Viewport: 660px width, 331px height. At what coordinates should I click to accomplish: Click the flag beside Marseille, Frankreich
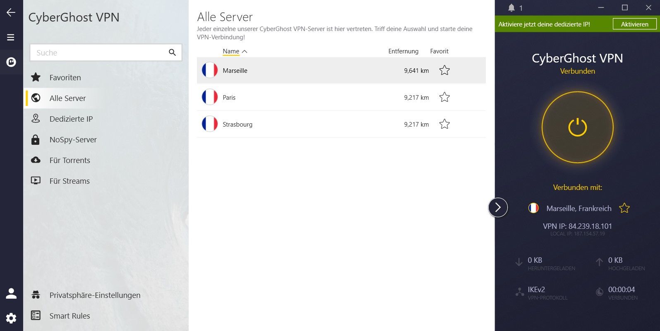tap(533, 208)
